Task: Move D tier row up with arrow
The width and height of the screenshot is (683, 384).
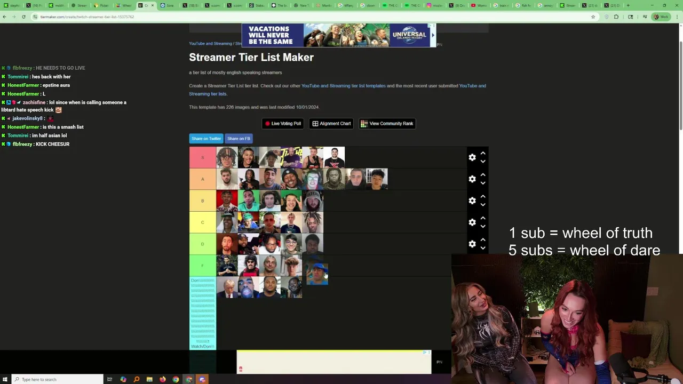Action: coord(483,239)
